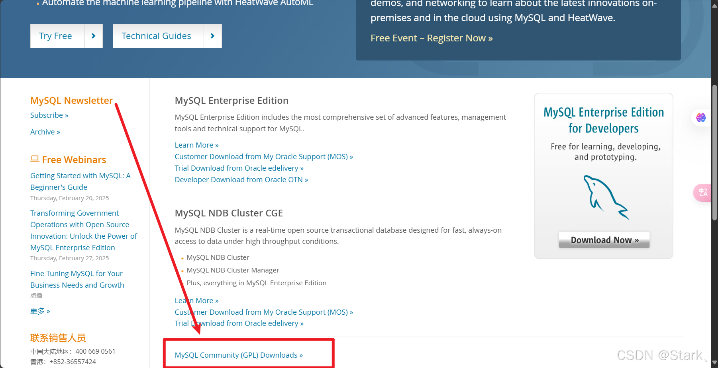The width and height of the screenshot is (718, 368).
Task: Click the Try Free button
Action: click(56, 36)
